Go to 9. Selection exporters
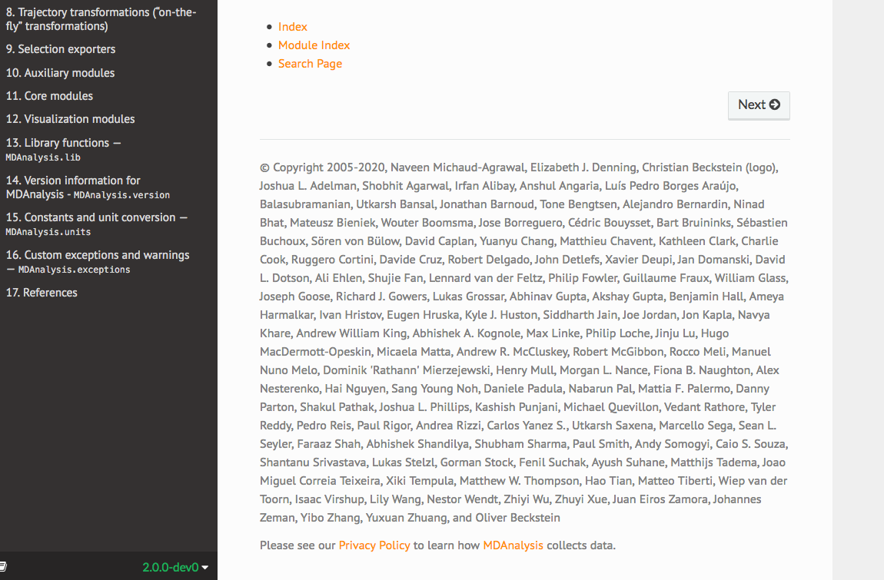884x580 pixels. (60, 49)
